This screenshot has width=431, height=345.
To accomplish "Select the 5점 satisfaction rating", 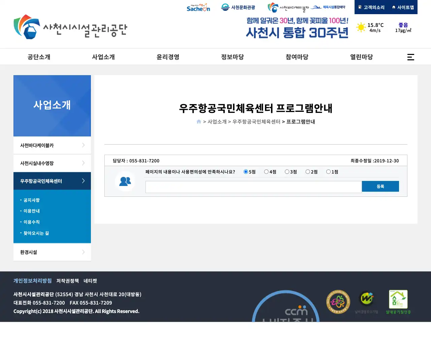I will (x=246, y=172).
